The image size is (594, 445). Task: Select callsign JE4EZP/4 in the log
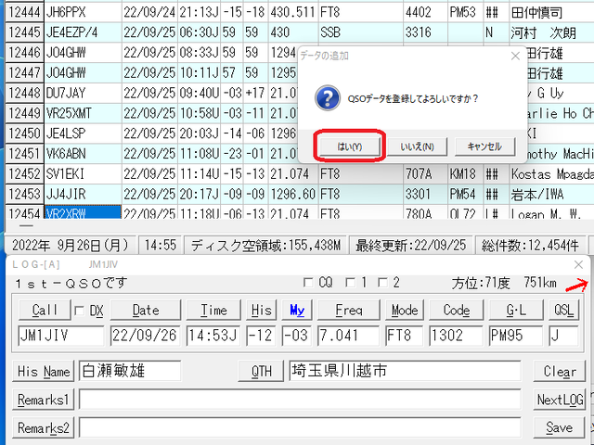click(x=84, y=32)
